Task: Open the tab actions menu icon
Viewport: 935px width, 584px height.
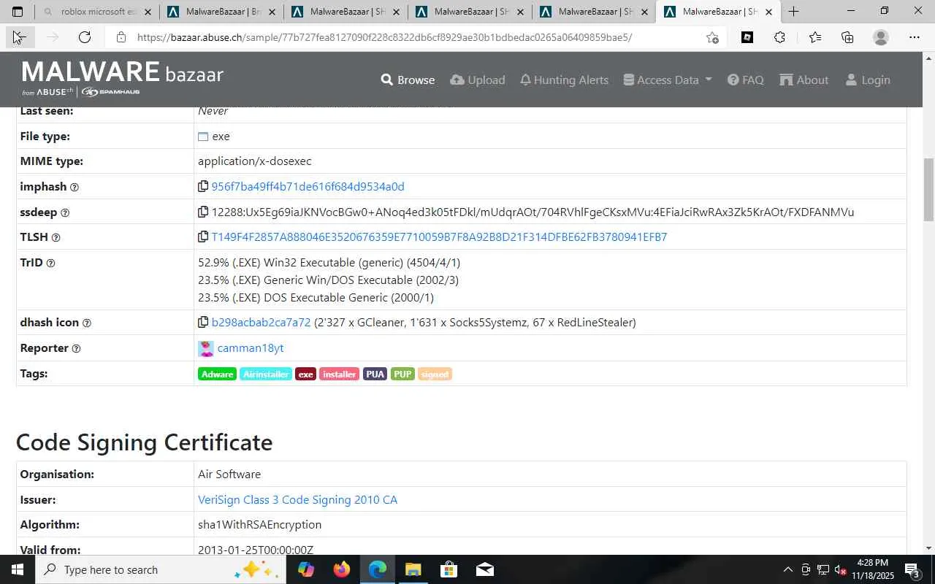Action: [18, 12]
